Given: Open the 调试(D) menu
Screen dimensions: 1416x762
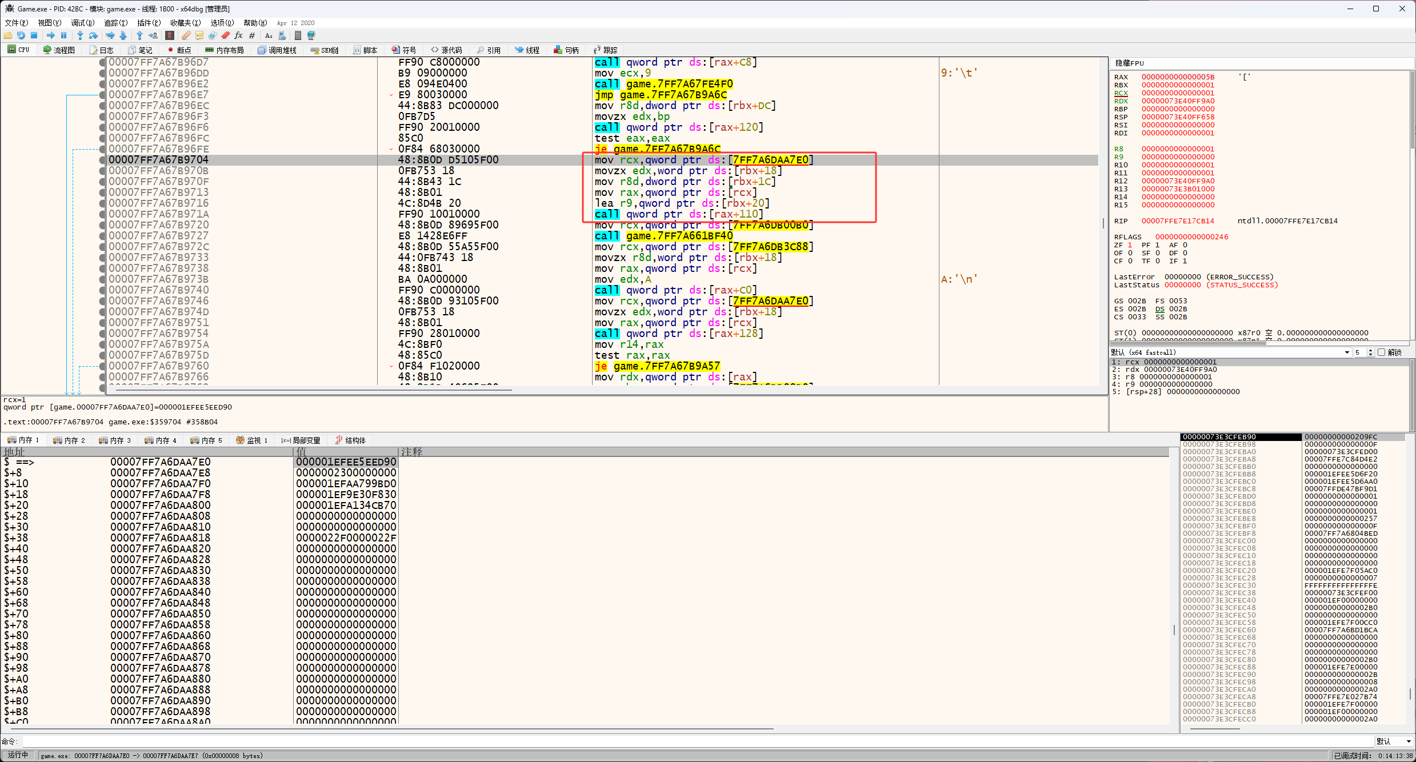Looking at the screenshot, I should (x=82, y=23).
